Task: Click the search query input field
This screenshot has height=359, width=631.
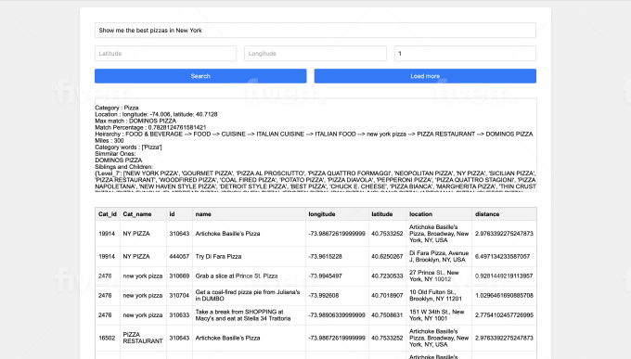Action: tap(315, 31)
